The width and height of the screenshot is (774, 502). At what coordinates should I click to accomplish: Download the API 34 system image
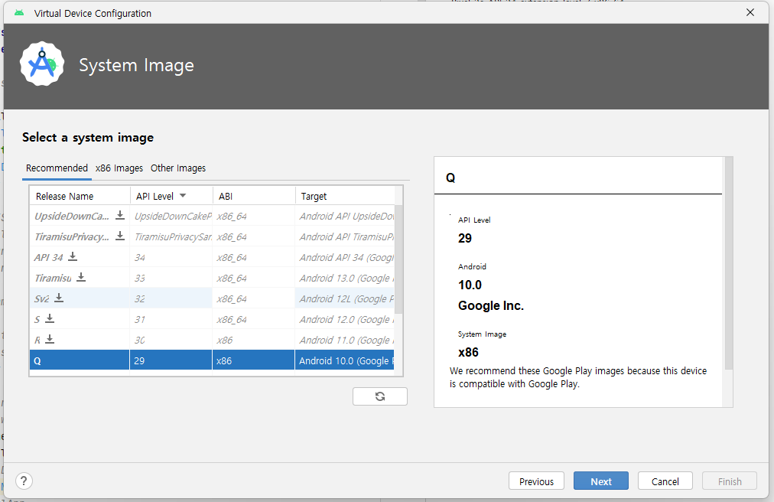point(73,256)
